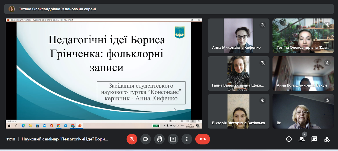Viewport: 338px width, 151px height.
Task: Click the meeting title Науковий семінар
Action: coord(65,139)
